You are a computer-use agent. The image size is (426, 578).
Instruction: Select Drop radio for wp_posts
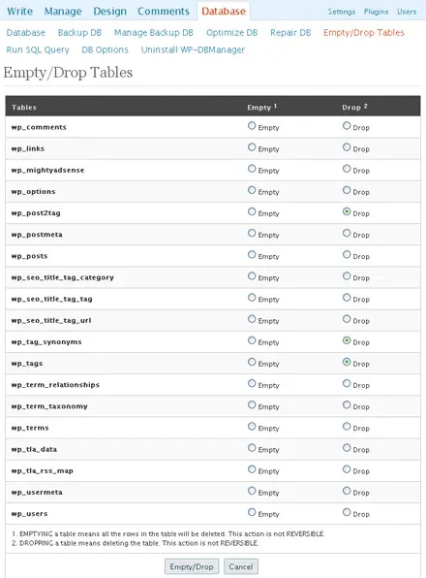pyautogui.click(x=347, y=255)
